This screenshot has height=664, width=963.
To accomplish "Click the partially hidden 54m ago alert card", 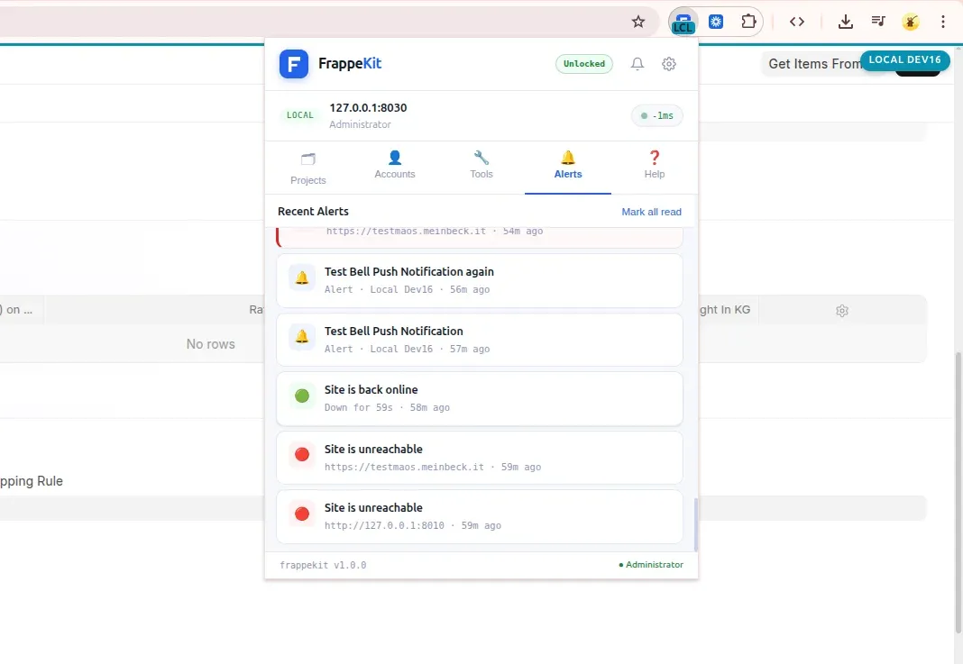I will pos(480,238).
